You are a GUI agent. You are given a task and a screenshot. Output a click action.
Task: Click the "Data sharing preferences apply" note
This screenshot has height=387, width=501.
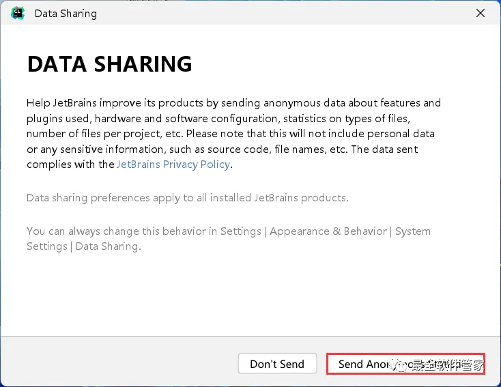point(187,198)
